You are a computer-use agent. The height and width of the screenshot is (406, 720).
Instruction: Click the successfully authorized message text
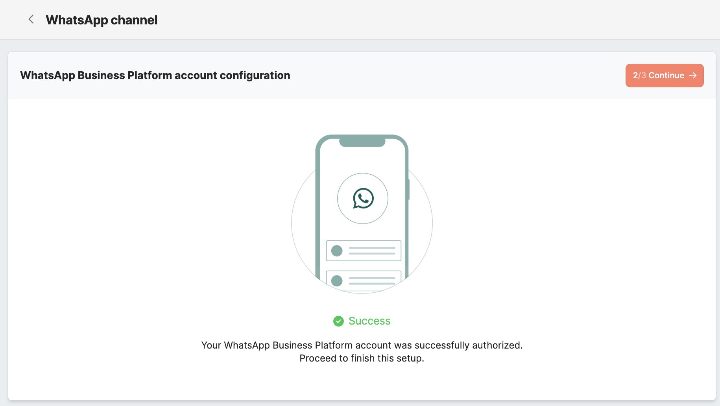[x=362, y=345]
